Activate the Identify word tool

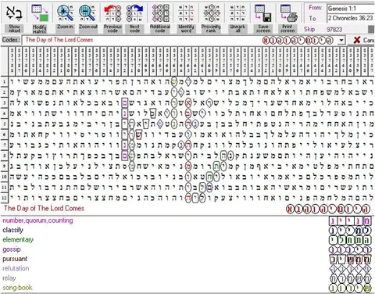click(x=186, y=18)
